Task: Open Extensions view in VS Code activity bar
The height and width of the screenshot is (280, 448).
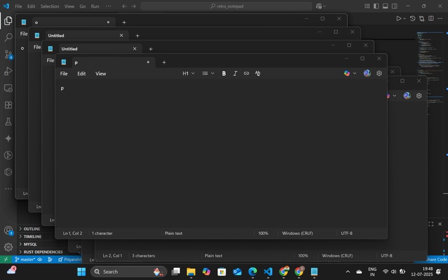Action: (8, 105)
